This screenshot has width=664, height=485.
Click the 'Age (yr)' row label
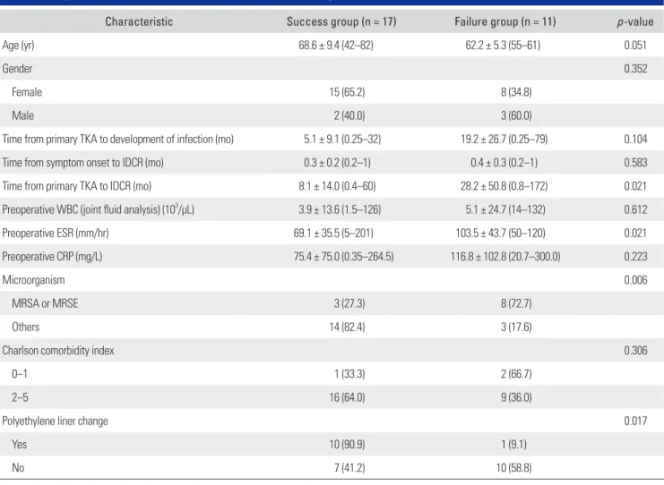(18, 46)
